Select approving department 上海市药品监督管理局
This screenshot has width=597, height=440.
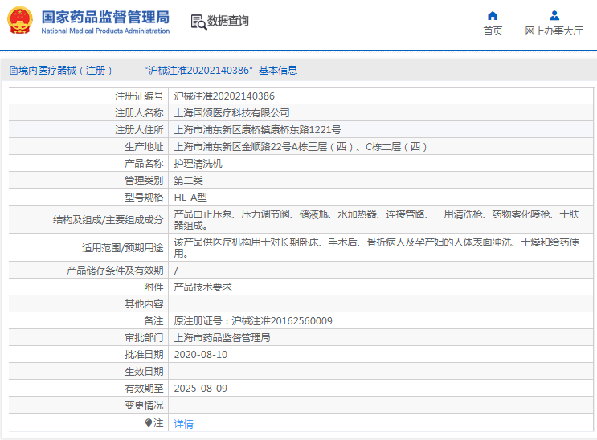(x=223, y=337)
